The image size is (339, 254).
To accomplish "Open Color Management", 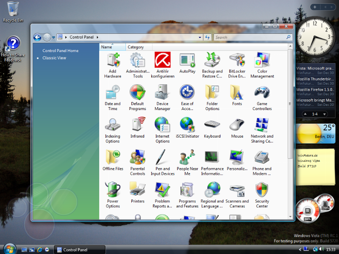I will (x=262, y=65).
